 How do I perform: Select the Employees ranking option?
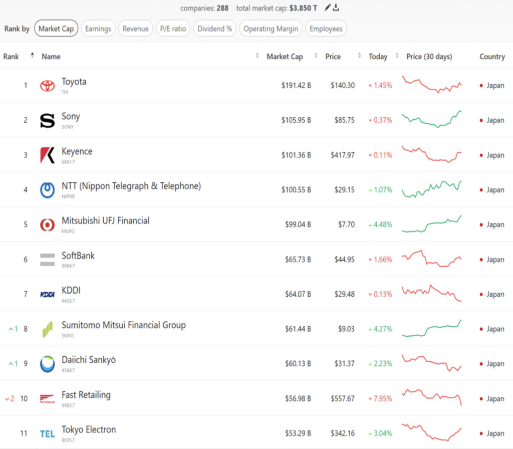coord(326,29)
